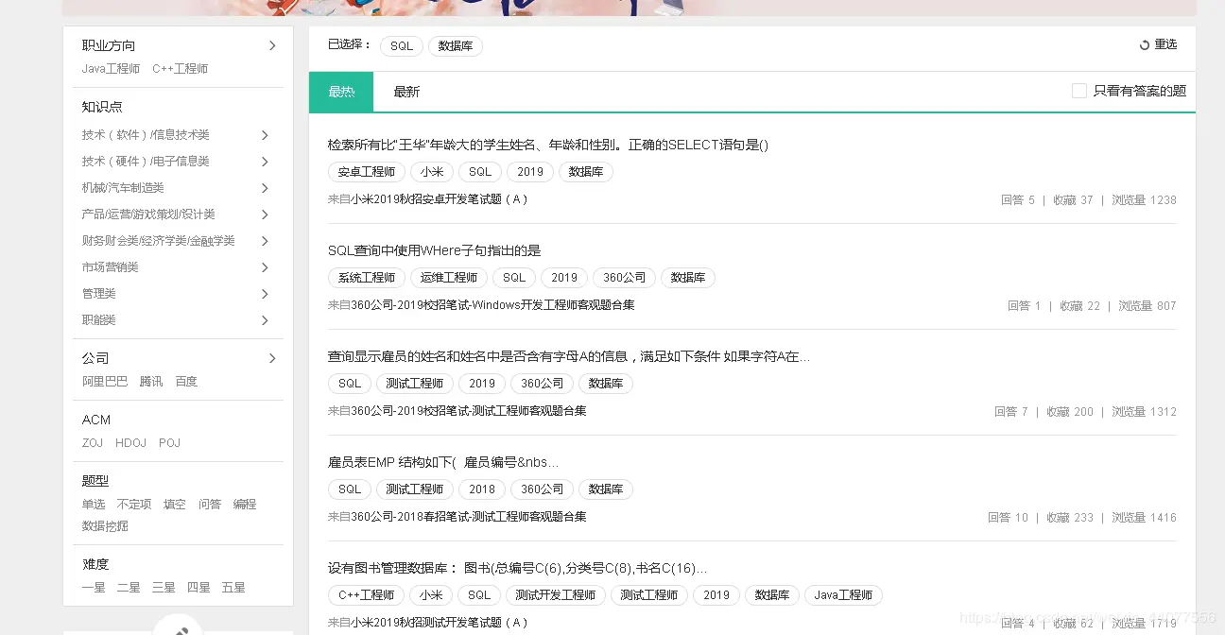
Task: Click the refresh icon next to 重选
Action: pyautogui.click(x=1144, y=43)
